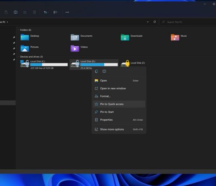
Task: Collapse the Devices and drives (3) group
Action: point(18,57)
